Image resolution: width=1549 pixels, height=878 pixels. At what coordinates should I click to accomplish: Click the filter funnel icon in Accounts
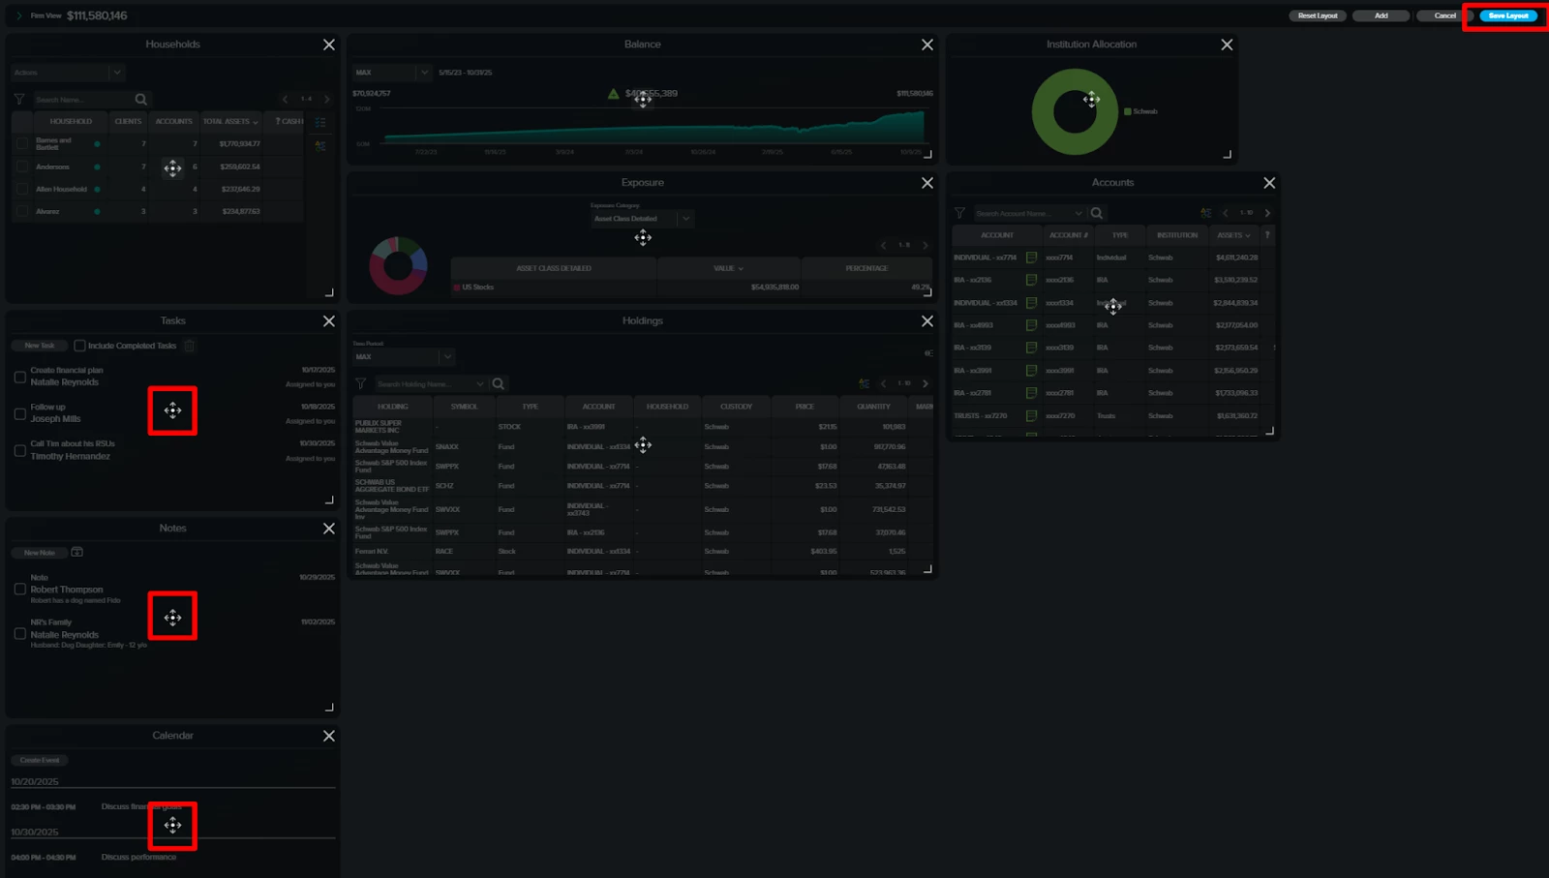tap(959, 213)
